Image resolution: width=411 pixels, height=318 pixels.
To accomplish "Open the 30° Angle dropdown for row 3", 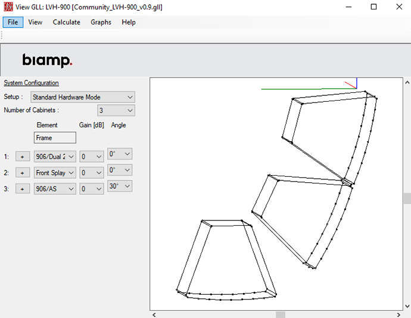I will pyautogui.click(x=120, y=186).
